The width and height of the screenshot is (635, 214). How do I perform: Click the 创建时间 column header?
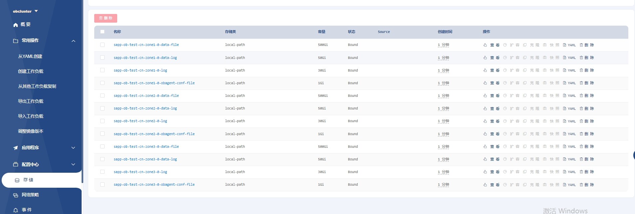[445, 32]
